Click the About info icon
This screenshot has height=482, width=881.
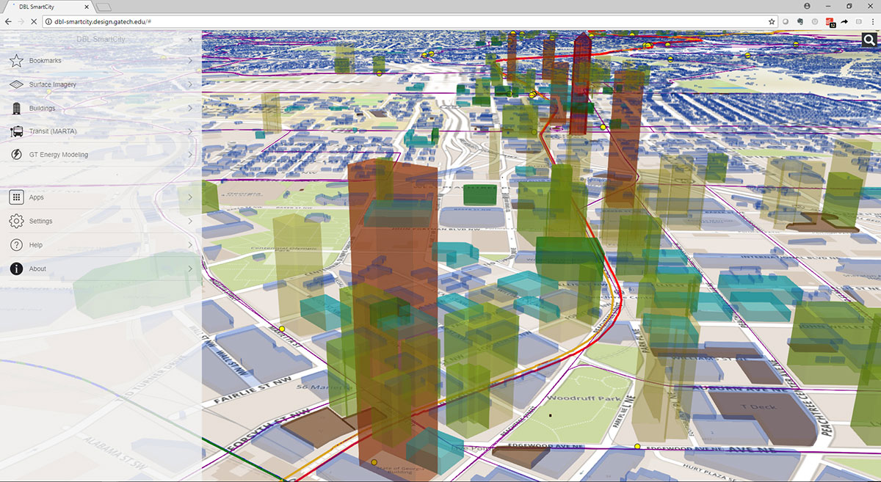click(x=16, y=269)
